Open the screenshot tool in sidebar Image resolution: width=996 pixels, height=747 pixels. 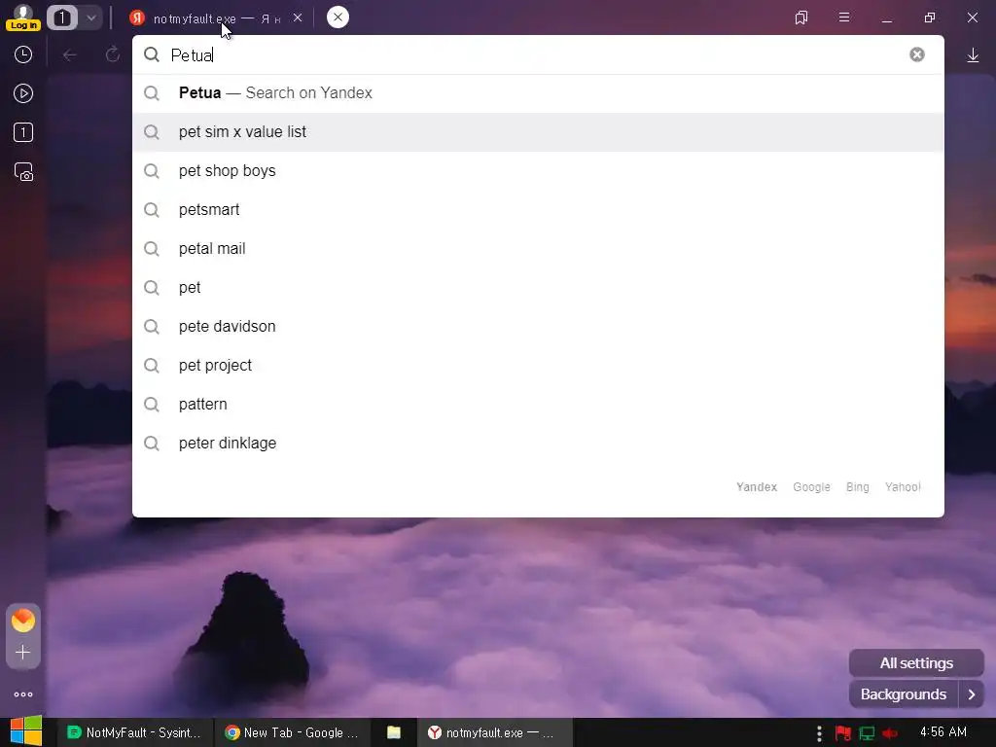pyautogui.click(x=23, y=171)
